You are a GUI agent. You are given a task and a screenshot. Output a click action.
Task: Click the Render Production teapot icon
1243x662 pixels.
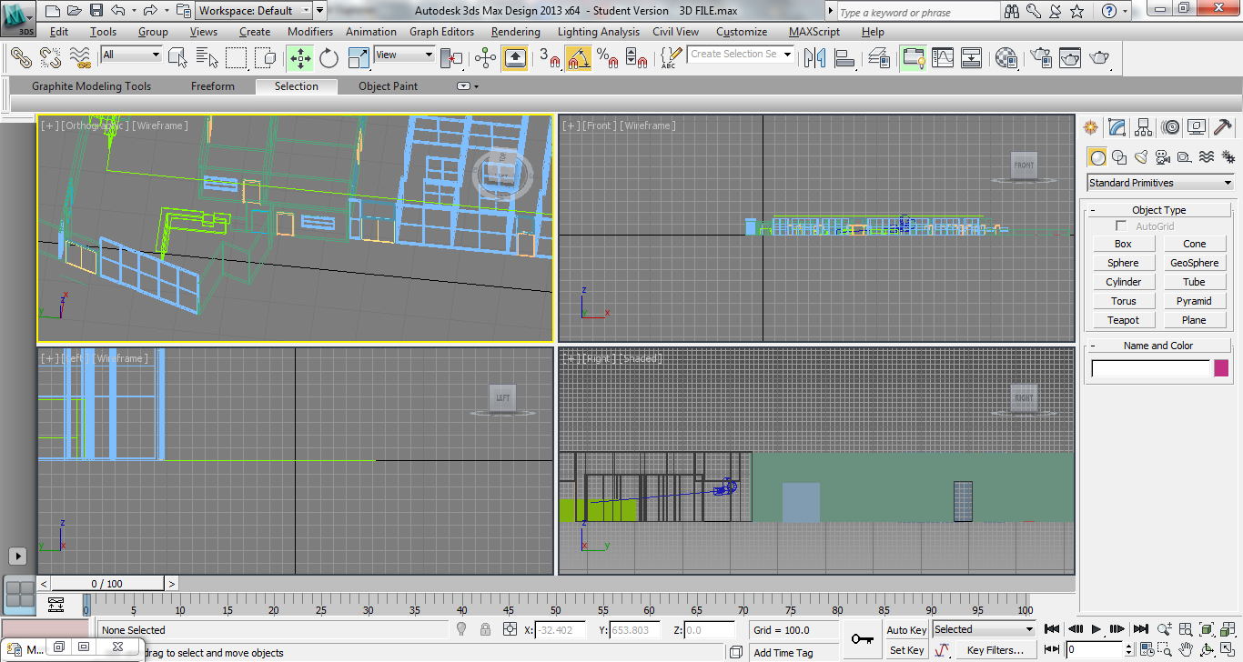(1099, 58)
